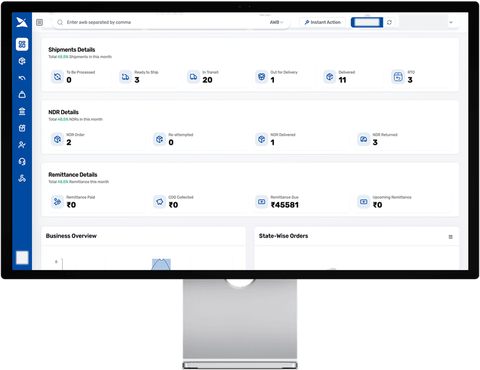Click the Delivered package icon

pos(330,77)
